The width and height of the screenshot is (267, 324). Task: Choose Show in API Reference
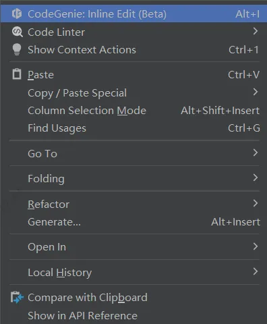[133, 316]
